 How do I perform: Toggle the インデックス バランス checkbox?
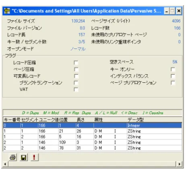[173, 76]
